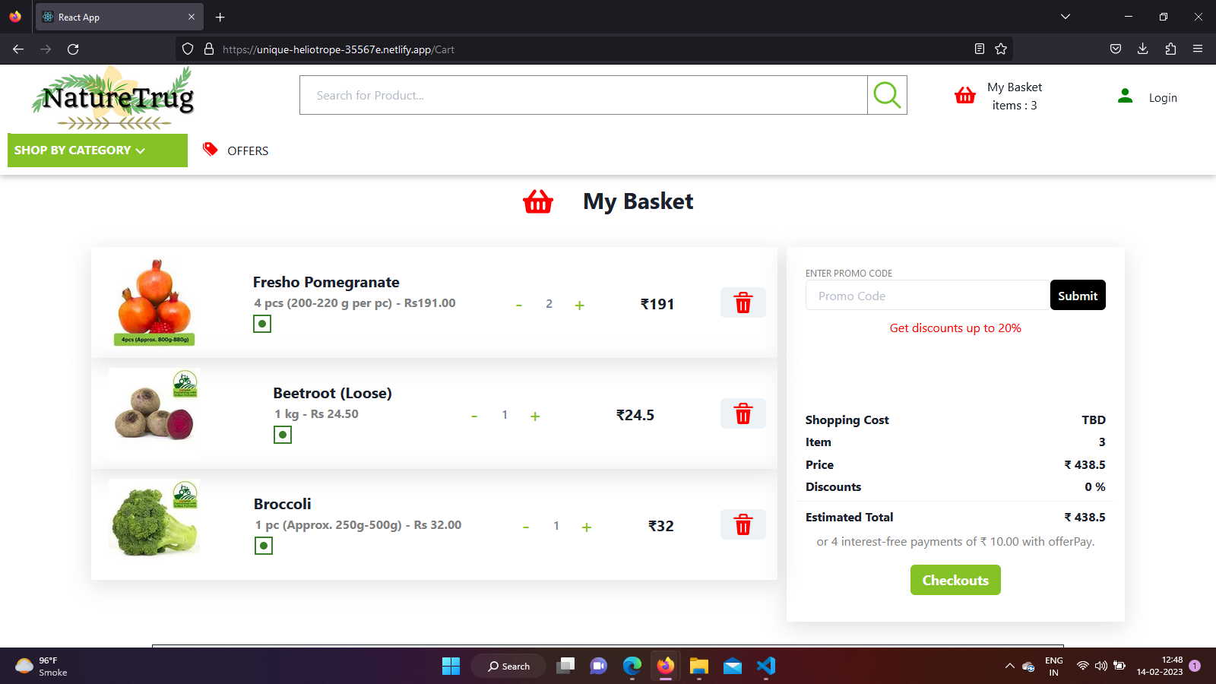Toggle reader view icon in address bar
The width and height of the screenshot is (1216, 684).
[x=980, y=49]
